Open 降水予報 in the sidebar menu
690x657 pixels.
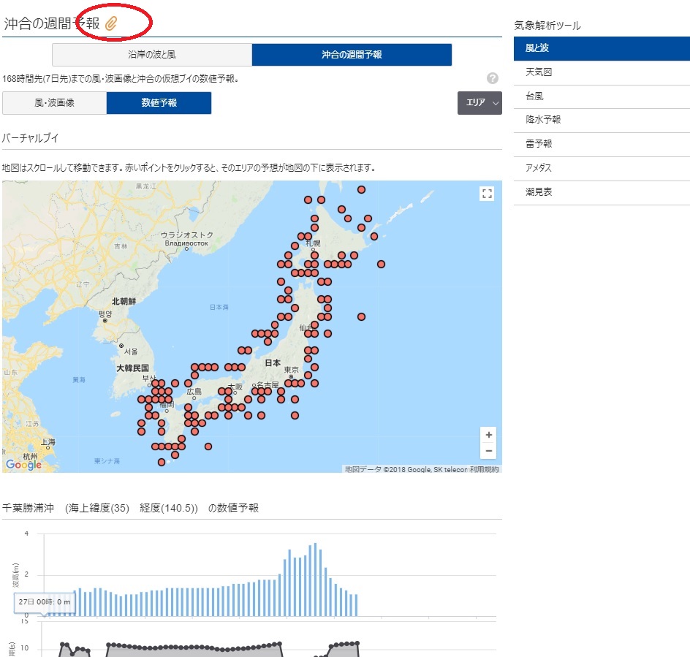[x=602, y=120]
